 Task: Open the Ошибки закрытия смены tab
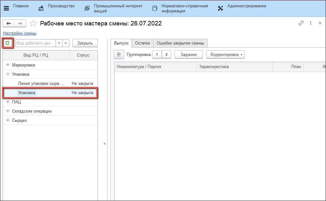tap(180, 43)
